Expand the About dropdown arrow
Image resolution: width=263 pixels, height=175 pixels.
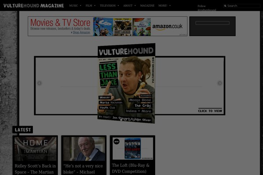pyautogui.click(x=135, y=6)
